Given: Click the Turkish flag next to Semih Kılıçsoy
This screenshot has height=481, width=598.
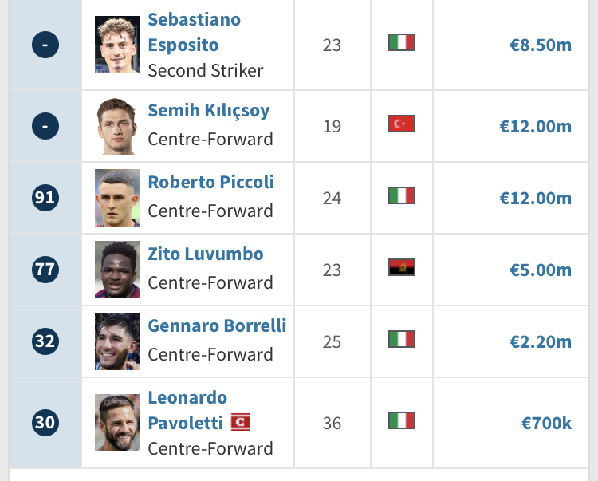Looking at the screenshot, I should [402, 124].
